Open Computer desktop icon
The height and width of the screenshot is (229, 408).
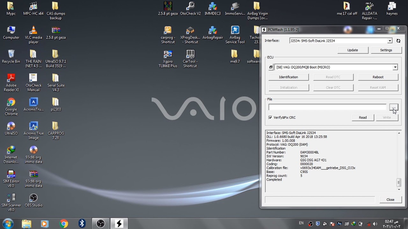pyautogui.click(x=11, y=32)
